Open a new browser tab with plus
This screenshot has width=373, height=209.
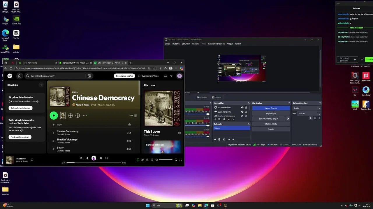[131, 63]
